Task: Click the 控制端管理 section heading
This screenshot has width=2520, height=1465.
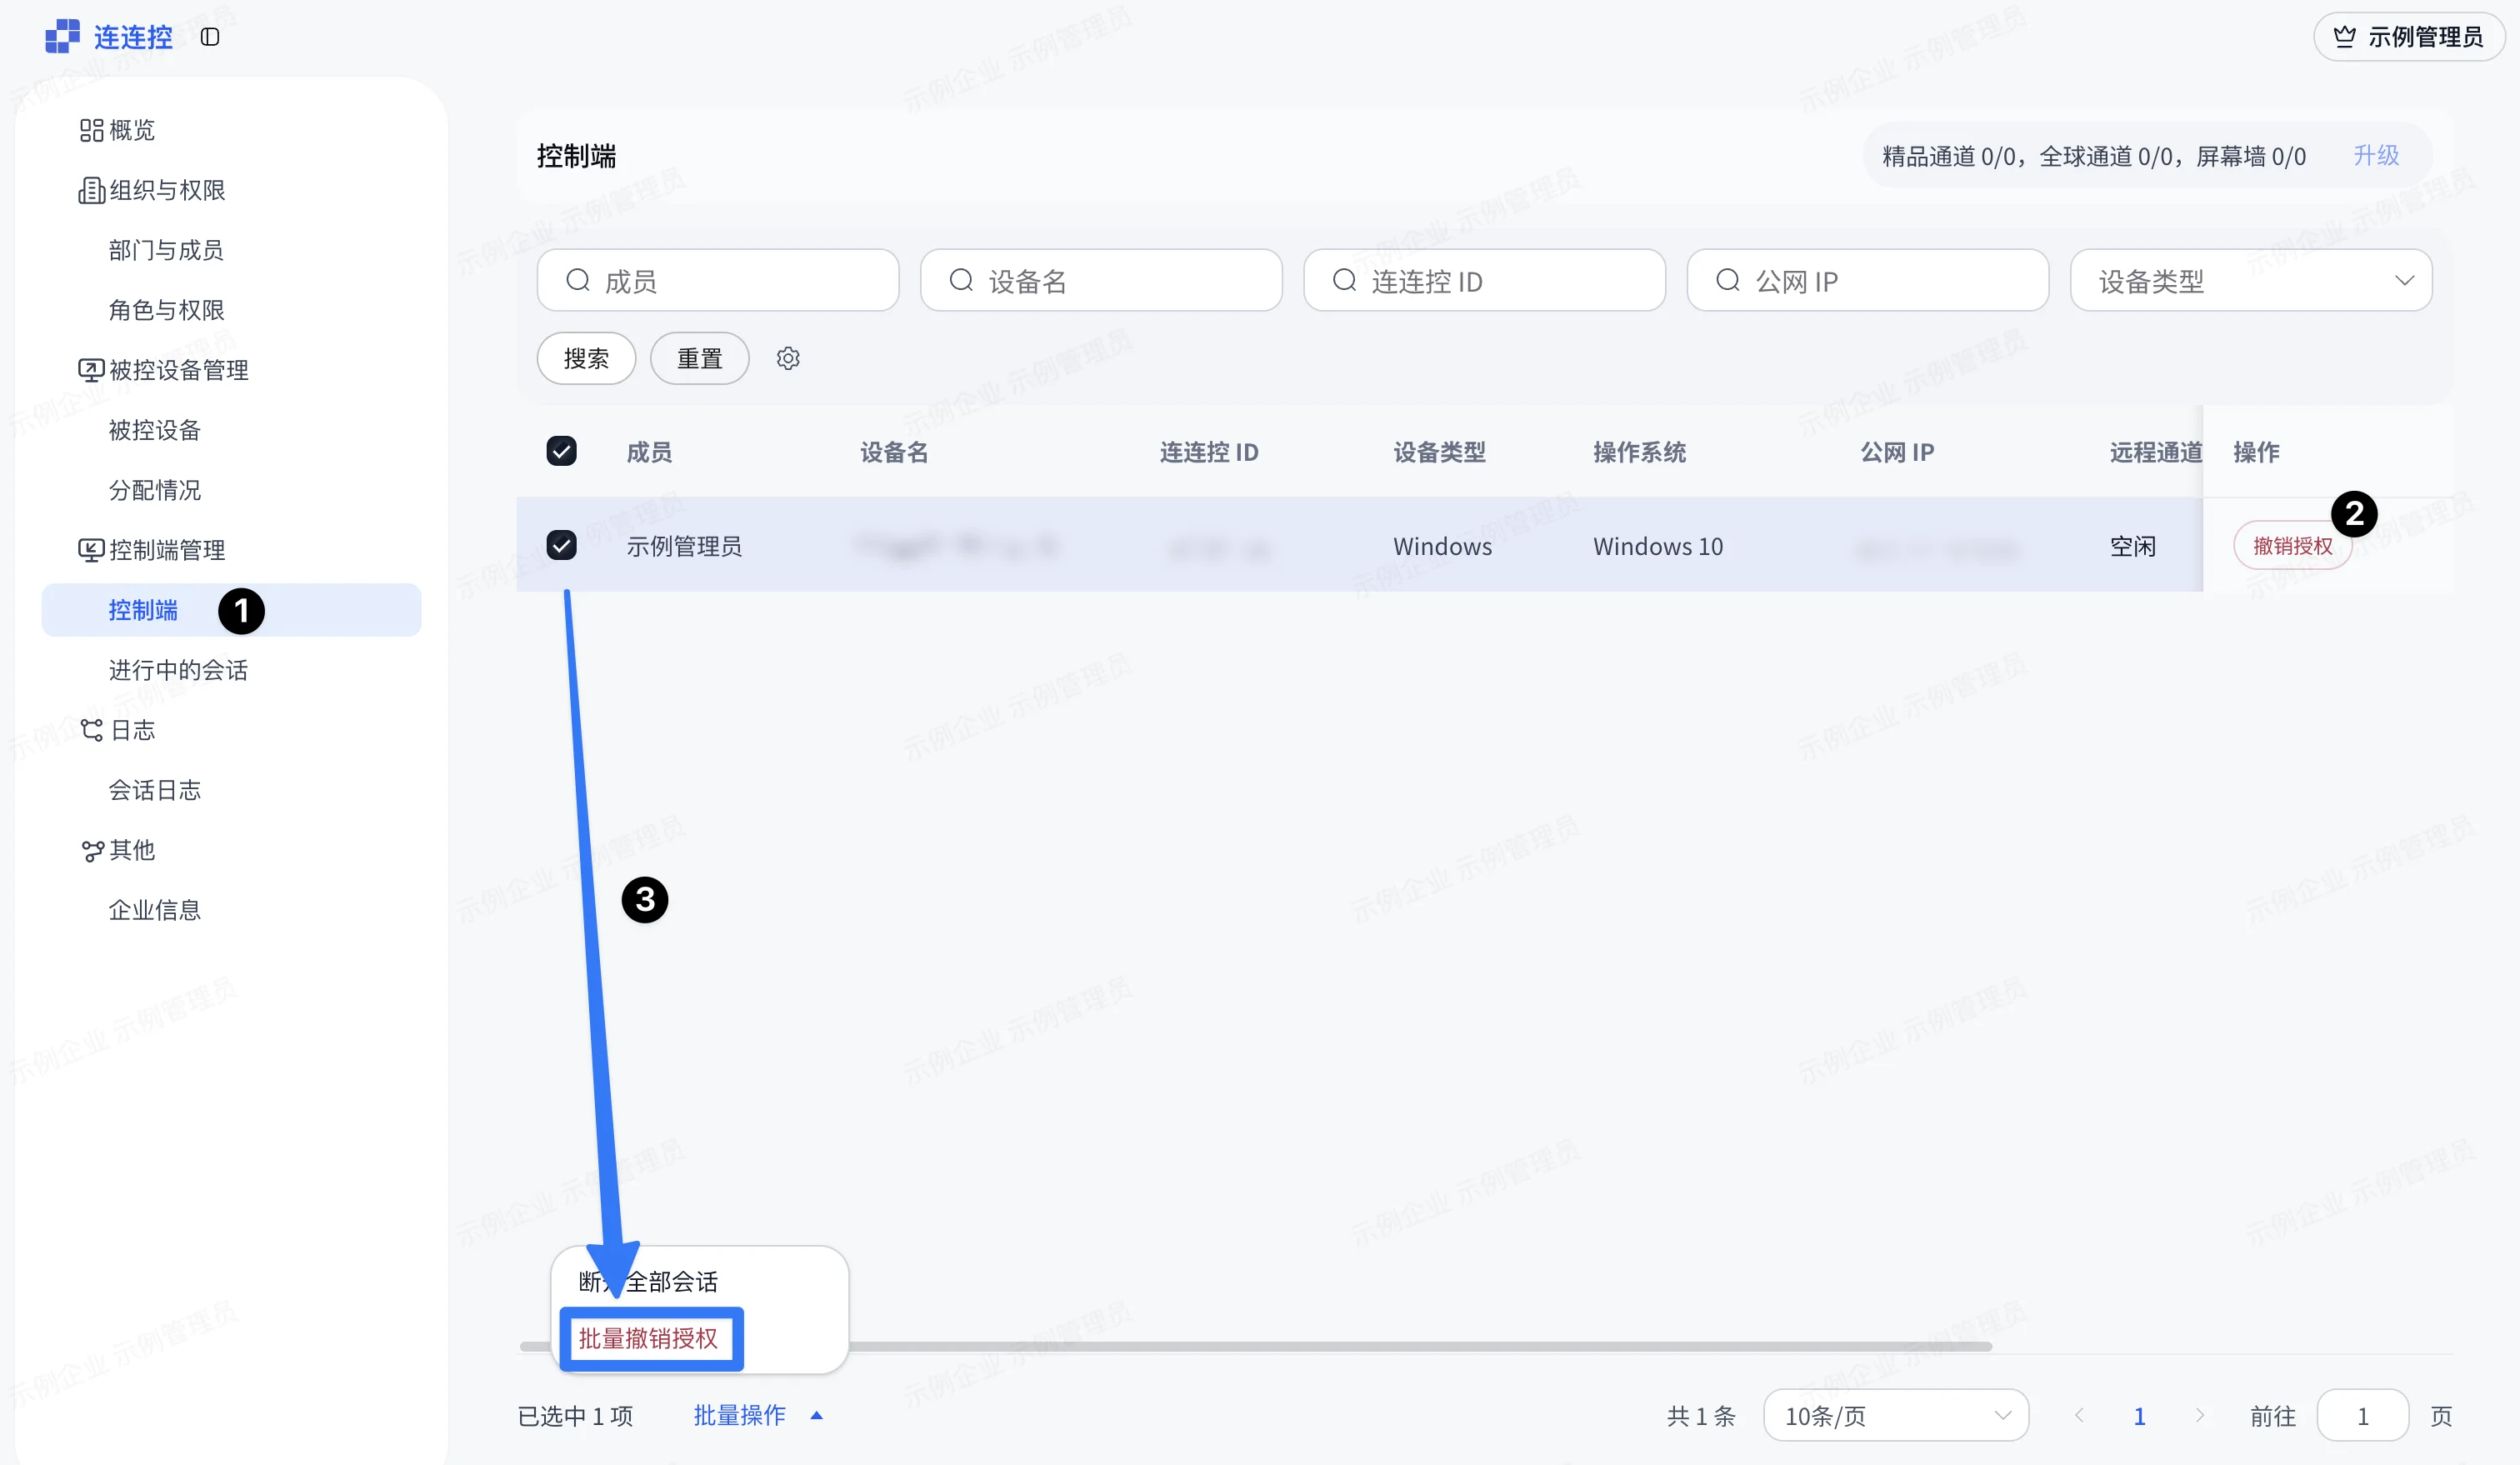Action: pos(167,550)
